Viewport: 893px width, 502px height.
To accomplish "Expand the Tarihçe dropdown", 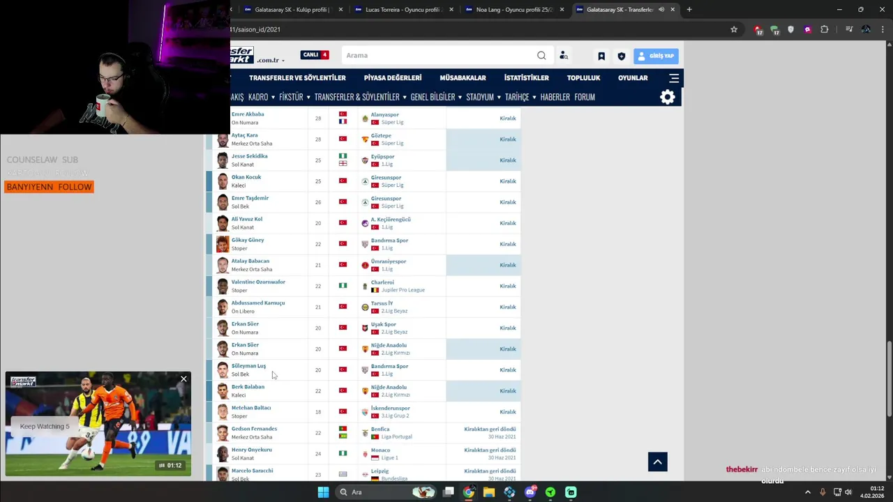I will coord(520,97).
